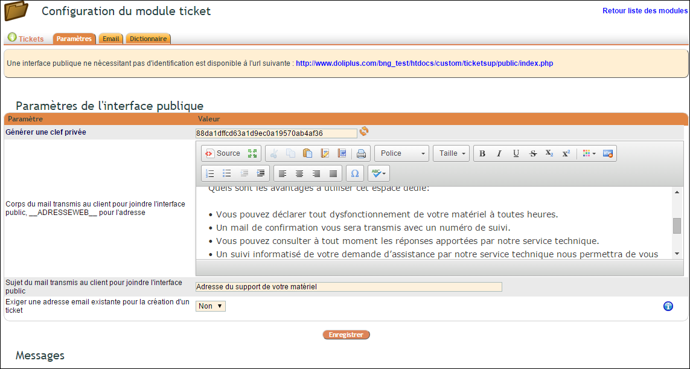Follow the Retour liste des modules link
Screen dimensions: 690x369
click(x=645, y=10)
